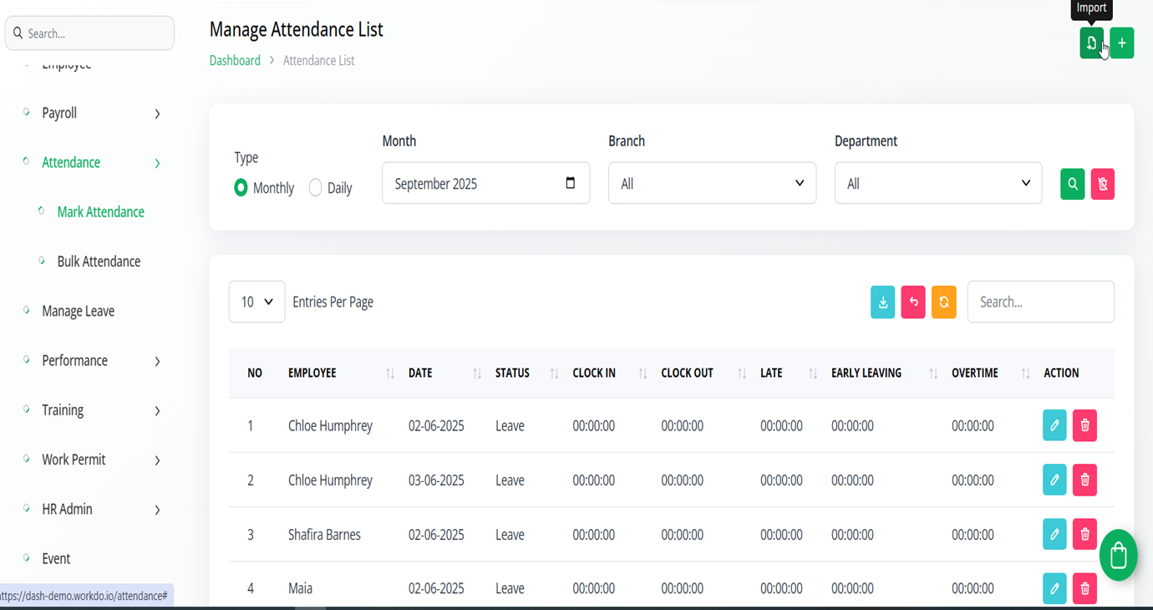The height and width of the screenshot is (610, 1153).
Task: Change entries per page dropdown
Action: pos(257,302)
